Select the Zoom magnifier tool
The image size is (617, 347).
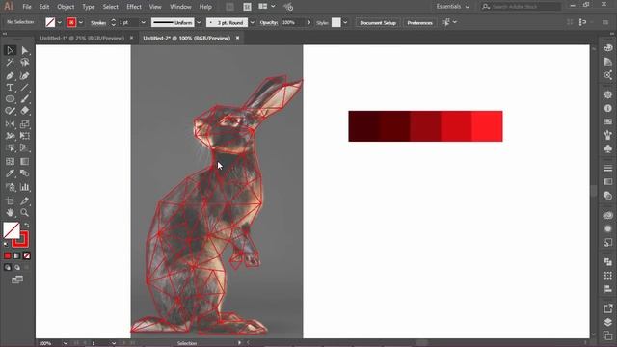(24, 213)
